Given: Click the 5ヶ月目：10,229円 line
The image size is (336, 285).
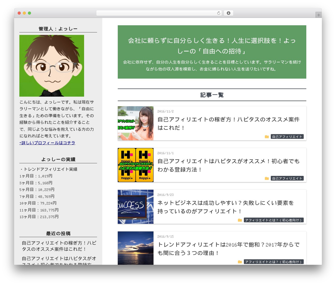Looking at the screenshot, I should 37,190.
